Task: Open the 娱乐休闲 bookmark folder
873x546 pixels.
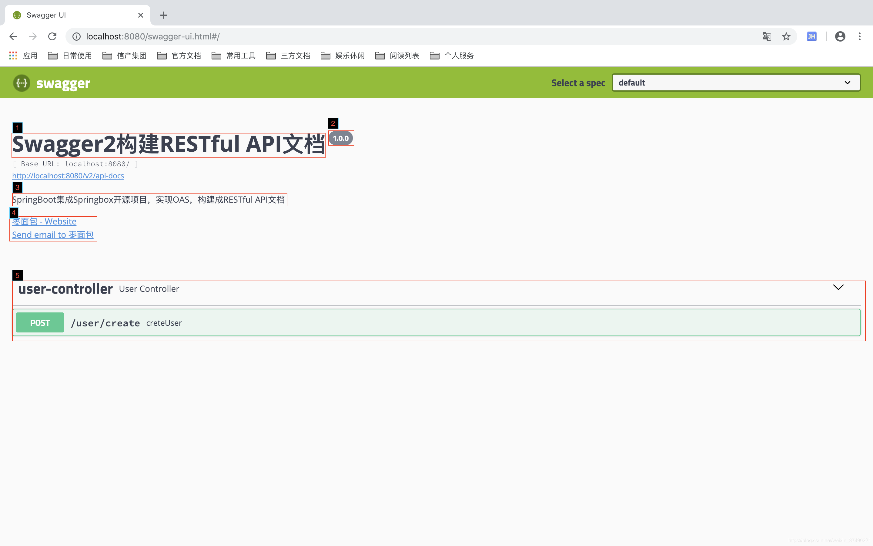Action: [x=342, y=56]
